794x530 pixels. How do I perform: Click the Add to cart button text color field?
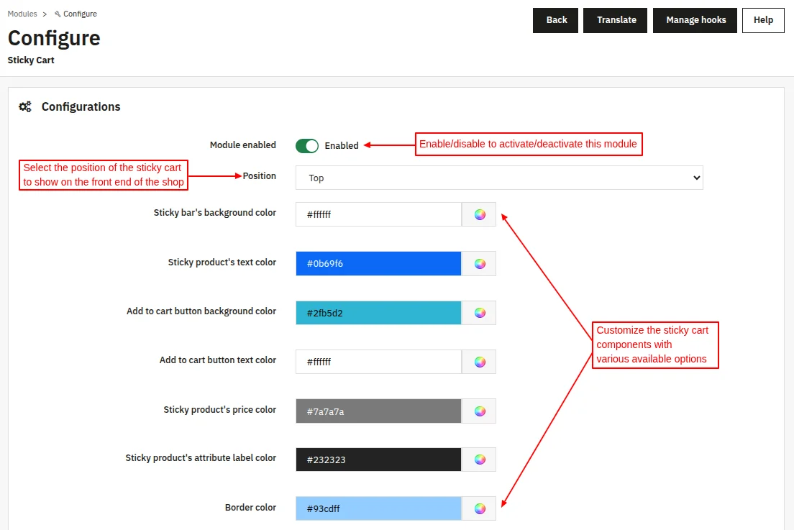click(379, 362)
